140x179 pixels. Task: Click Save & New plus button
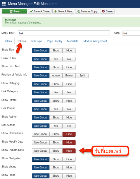click(63, 11)
